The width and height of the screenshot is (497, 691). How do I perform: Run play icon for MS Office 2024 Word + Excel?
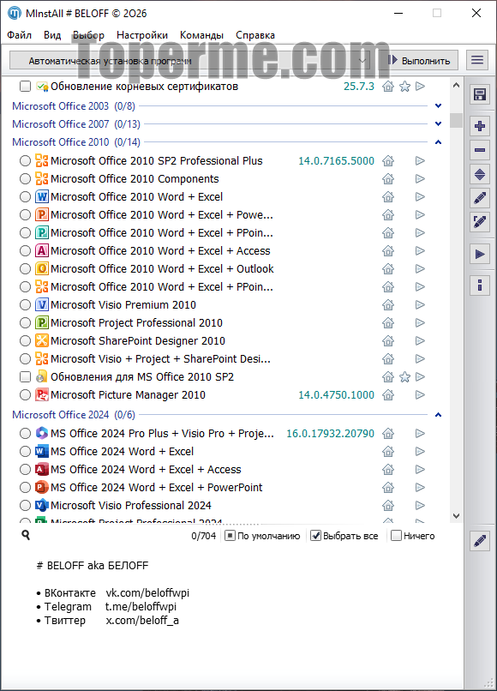click(x=420, y=452)
